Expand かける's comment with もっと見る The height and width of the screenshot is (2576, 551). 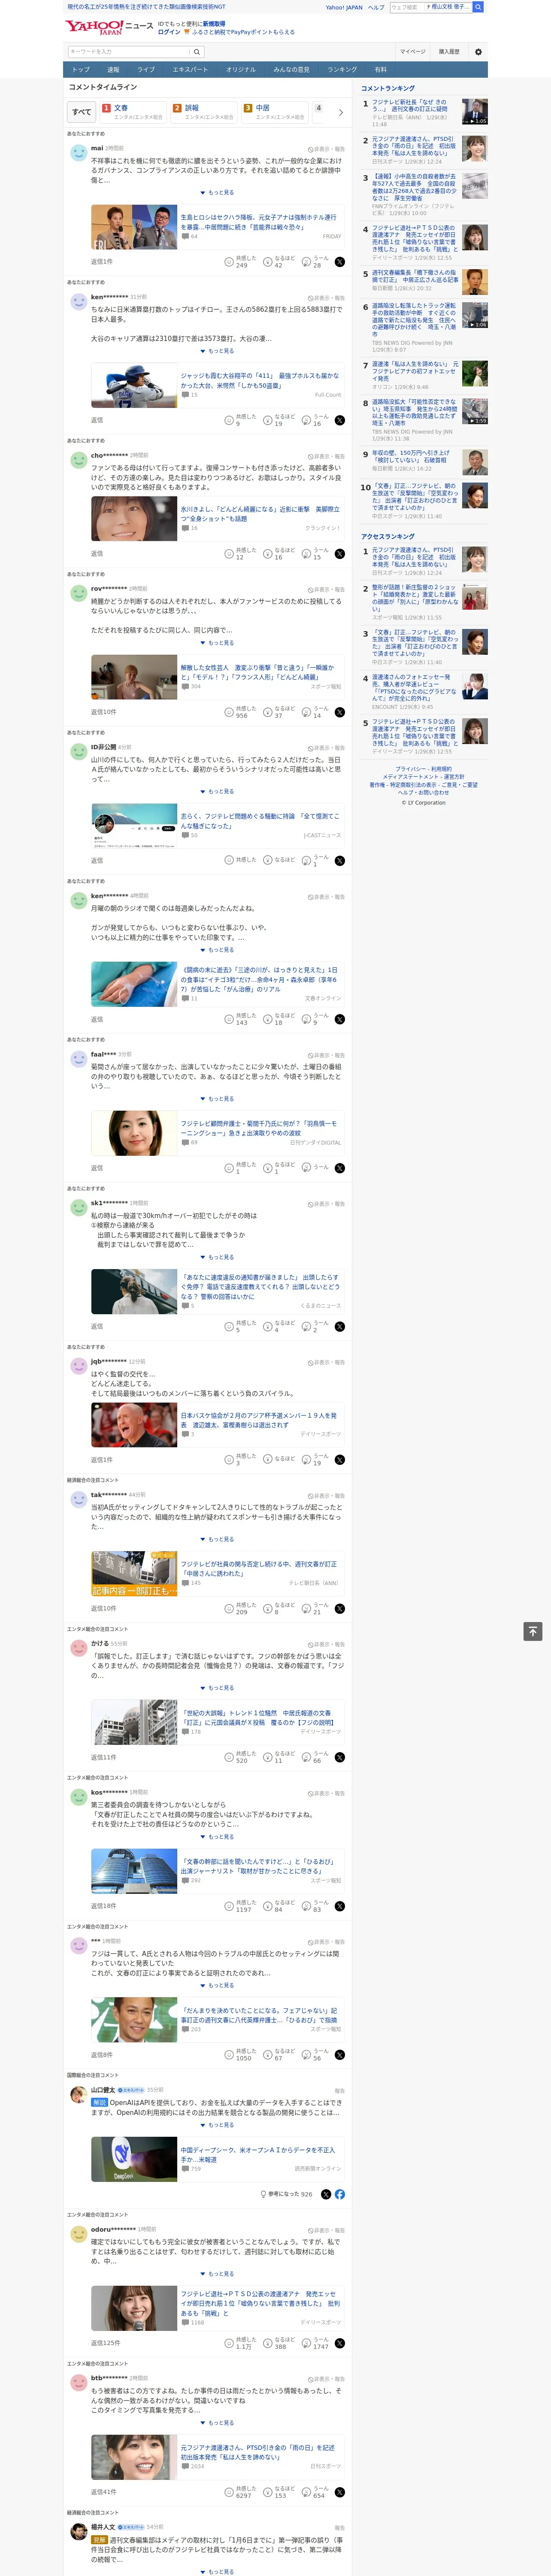[217, 1688]
